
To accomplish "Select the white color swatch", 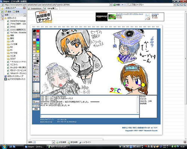I will click(x=34, y=40).
